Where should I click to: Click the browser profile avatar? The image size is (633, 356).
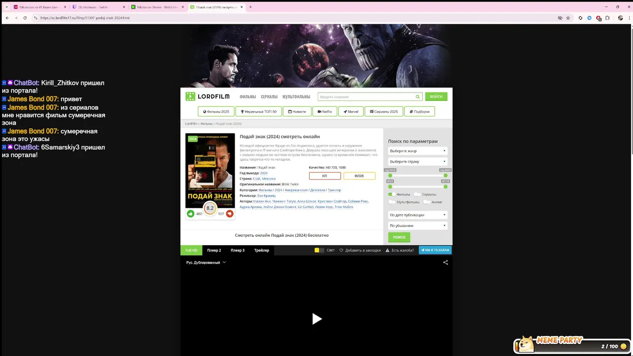click(x=620, y=18)
